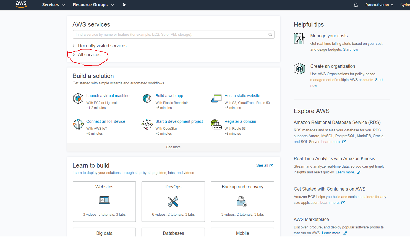Image resolution: width=410 pixels, height=237 pixels.
Task: Open the notifications bell icon
Action: pos(356,5)
